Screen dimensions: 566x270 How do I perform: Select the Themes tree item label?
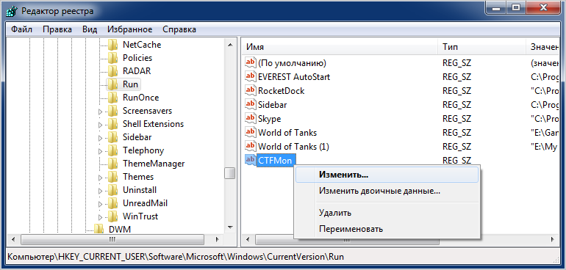pos(138,177)
